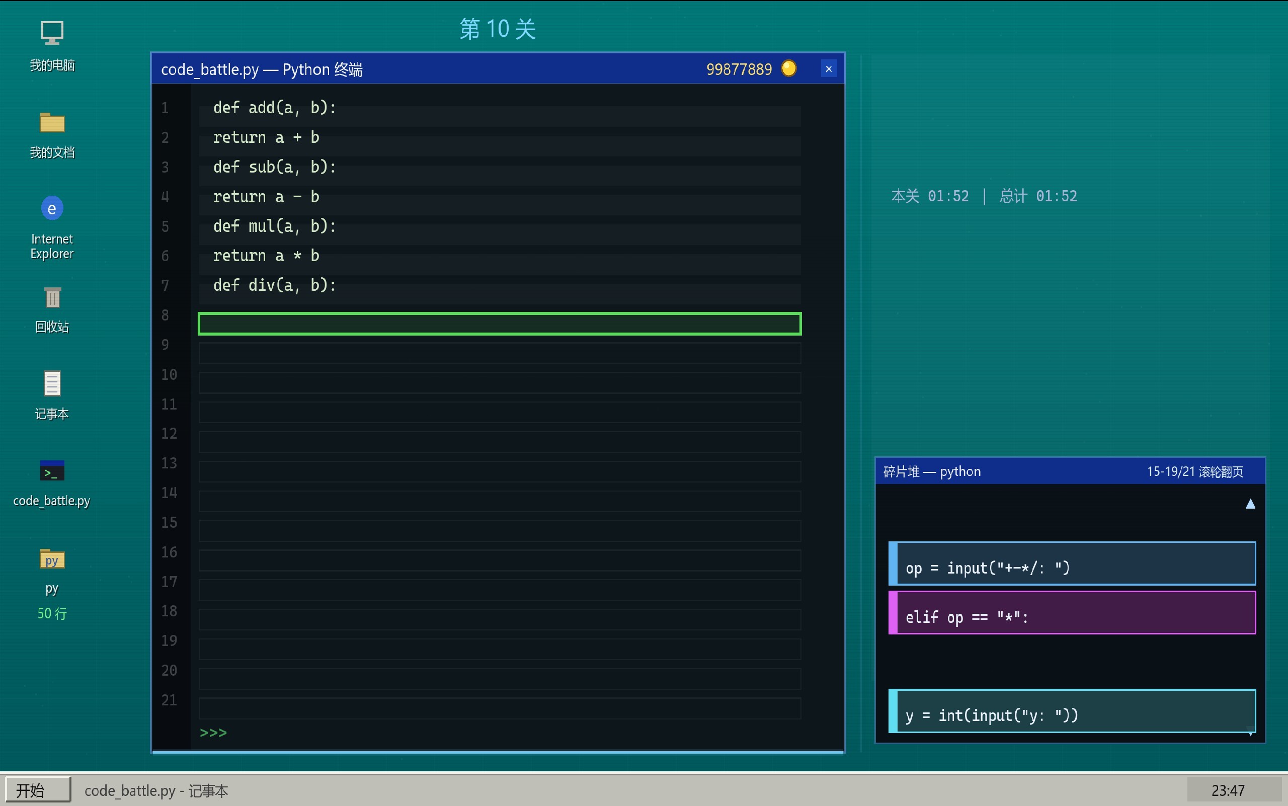Click the 本关 01:52 level timer
Screen dimensions: 1288x806
(930, 196)
